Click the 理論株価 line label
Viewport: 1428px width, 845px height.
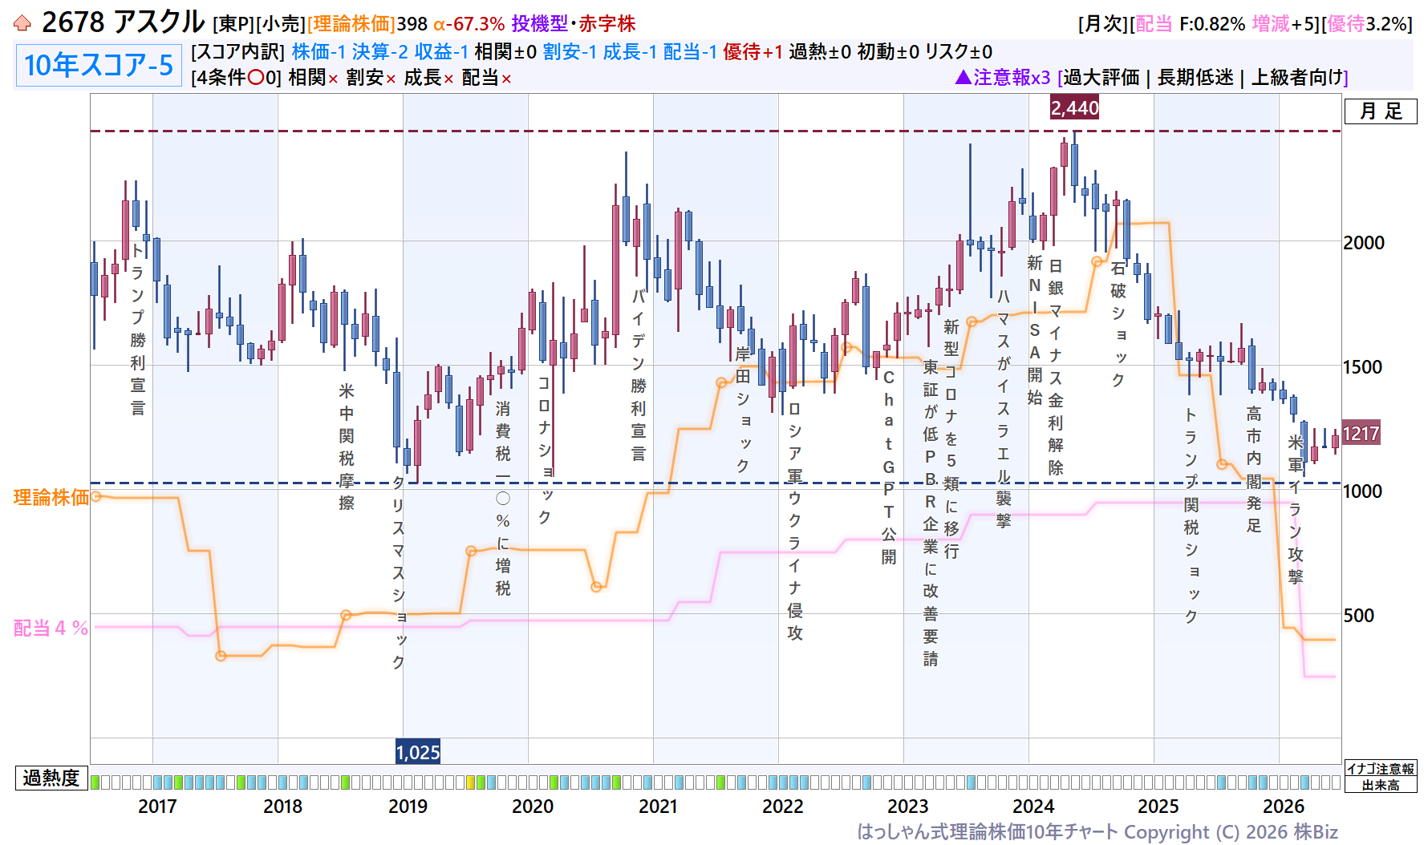(x=51, y=498)
